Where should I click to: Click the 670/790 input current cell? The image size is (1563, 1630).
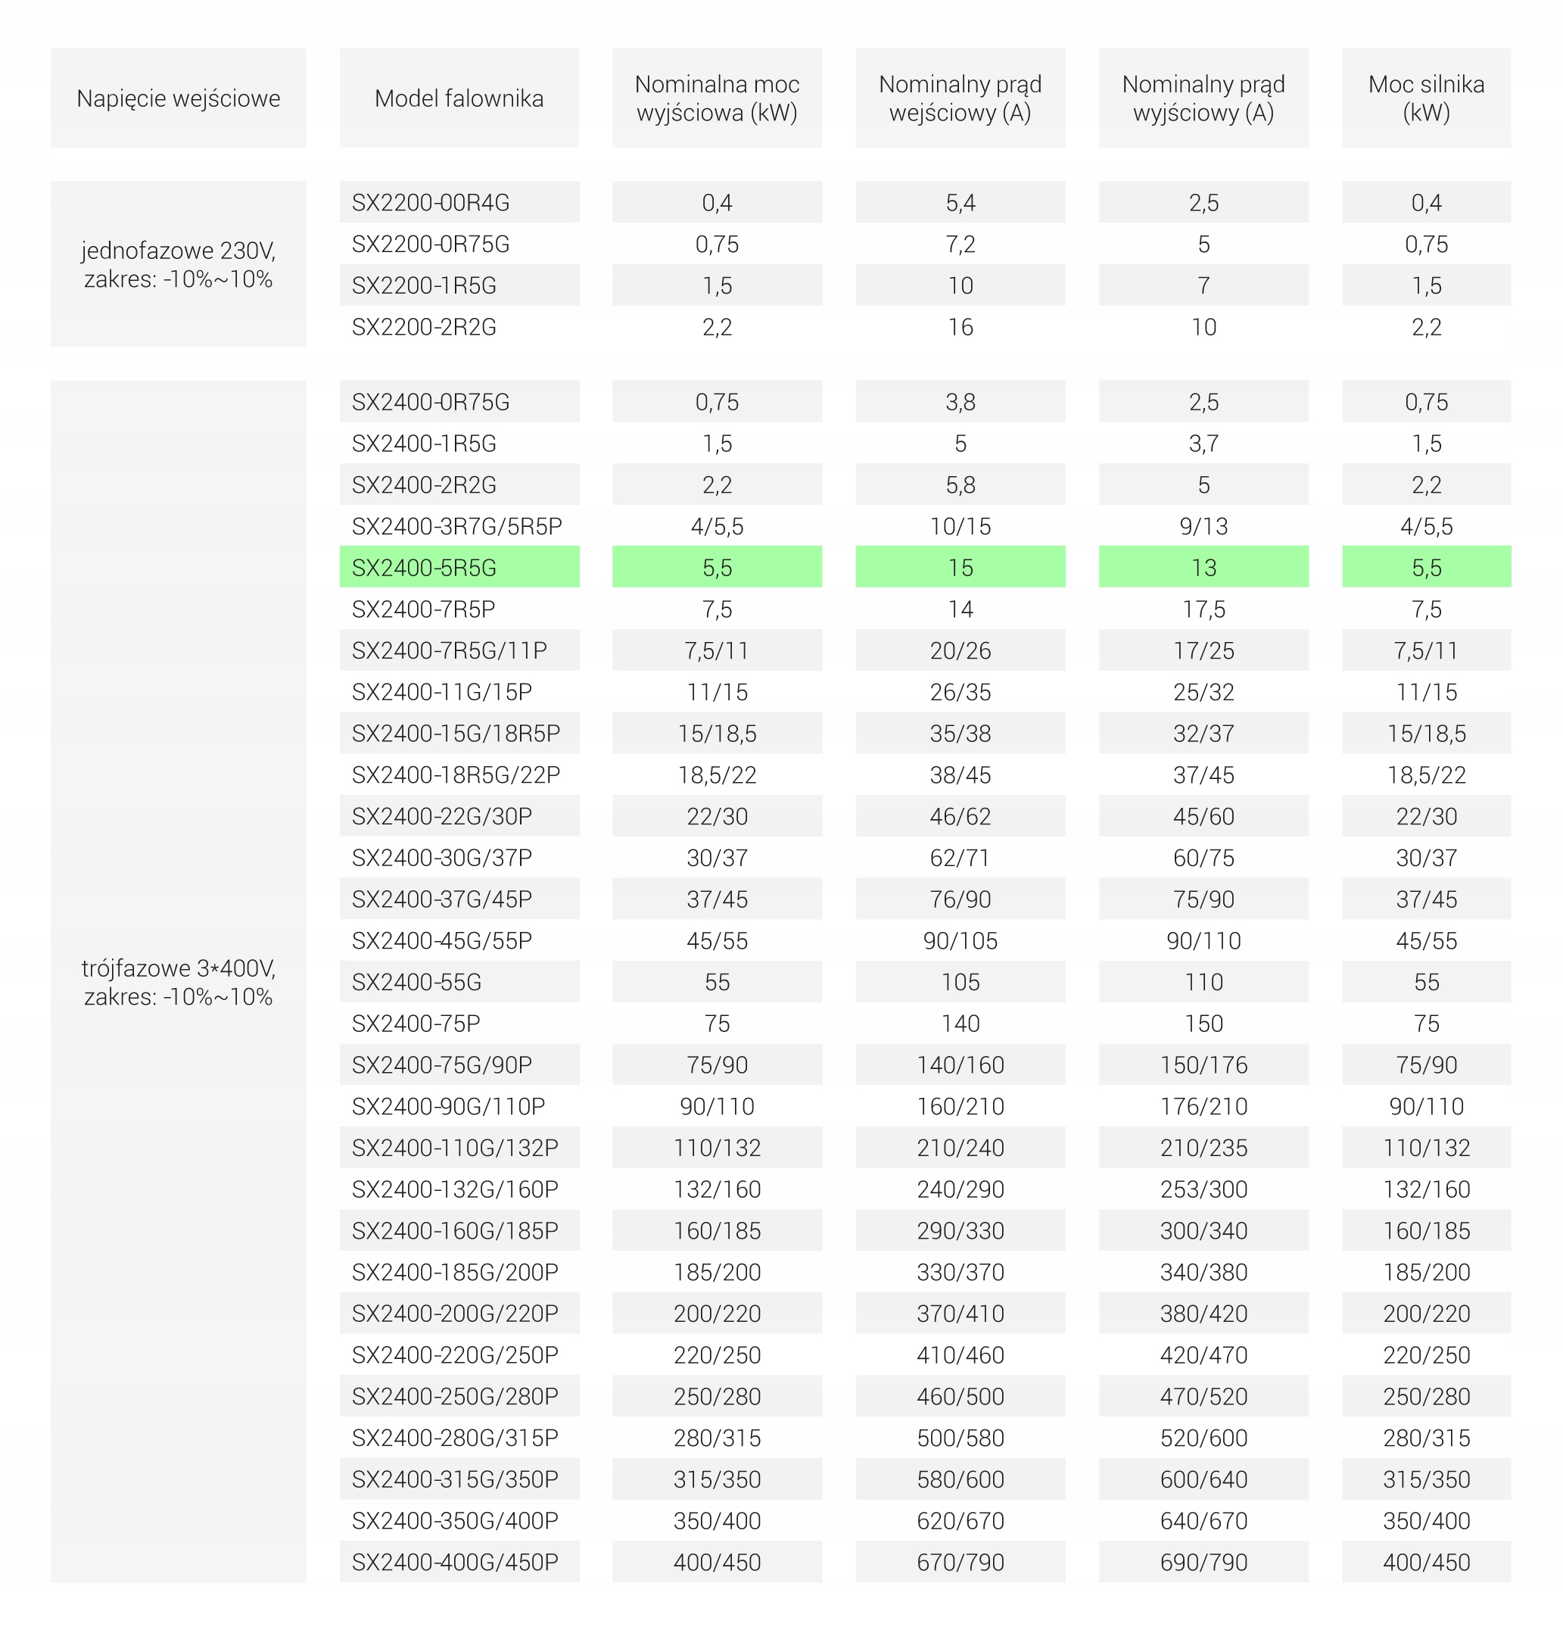[961, 1563]
